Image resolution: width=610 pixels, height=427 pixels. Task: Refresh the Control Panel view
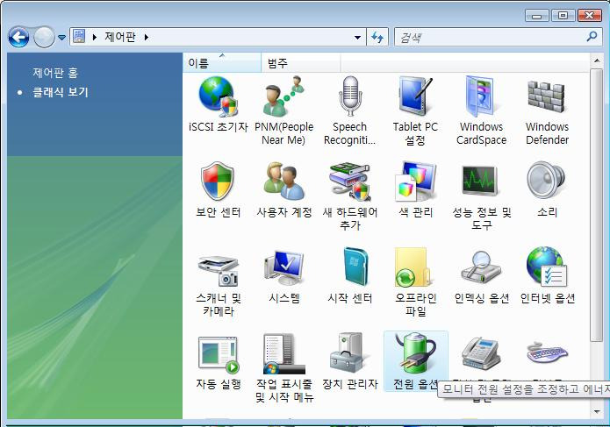(x=377, y=38)
